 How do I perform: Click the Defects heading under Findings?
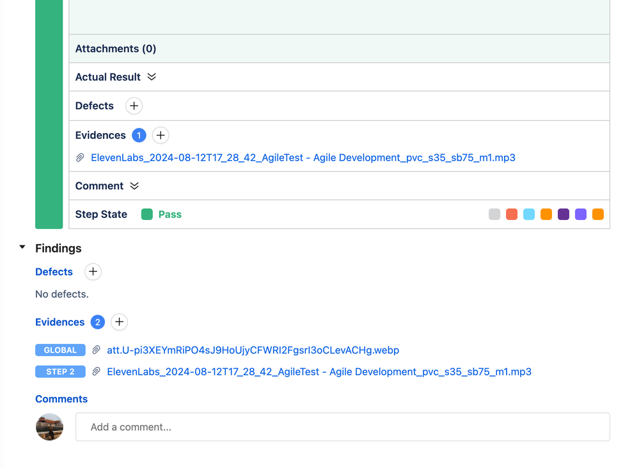pos(54,272)
